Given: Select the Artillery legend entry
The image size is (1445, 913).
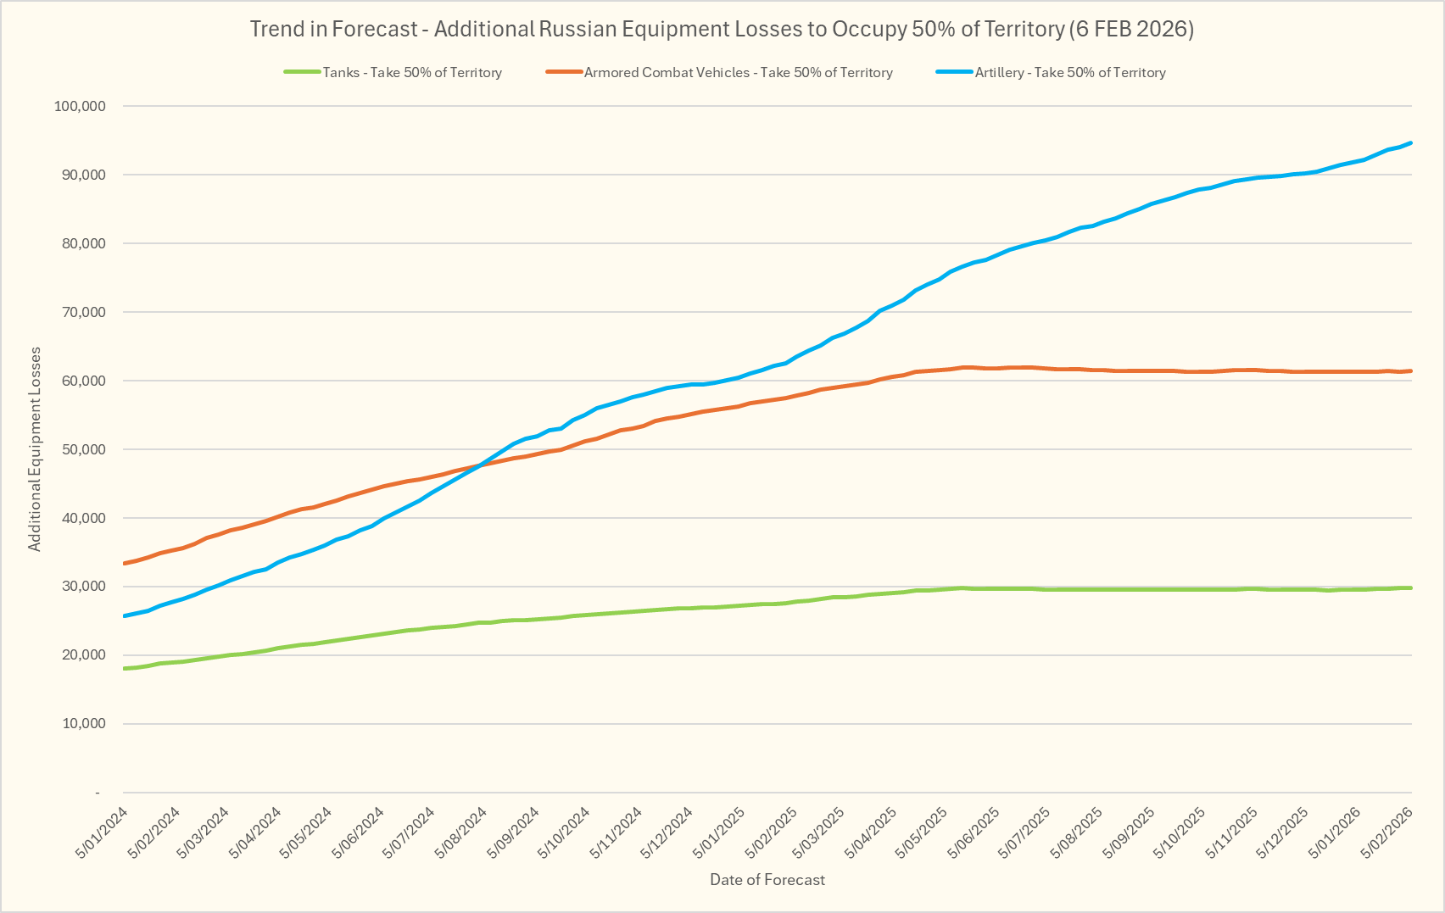Looking at the screenshot, I should [1070, 73].
